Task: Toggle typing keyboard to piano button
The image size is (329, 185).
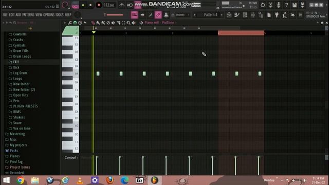Action: (x=134, y=15)
